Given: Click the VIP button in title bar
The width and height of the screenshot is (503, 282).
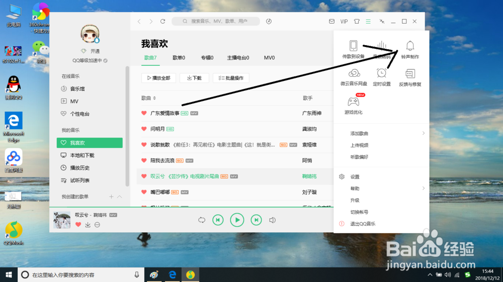Looking at the screenshot, I should click(344, 22).
